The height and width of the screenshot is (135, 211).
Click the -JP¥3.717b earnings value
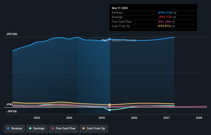[x=165, y=17]
